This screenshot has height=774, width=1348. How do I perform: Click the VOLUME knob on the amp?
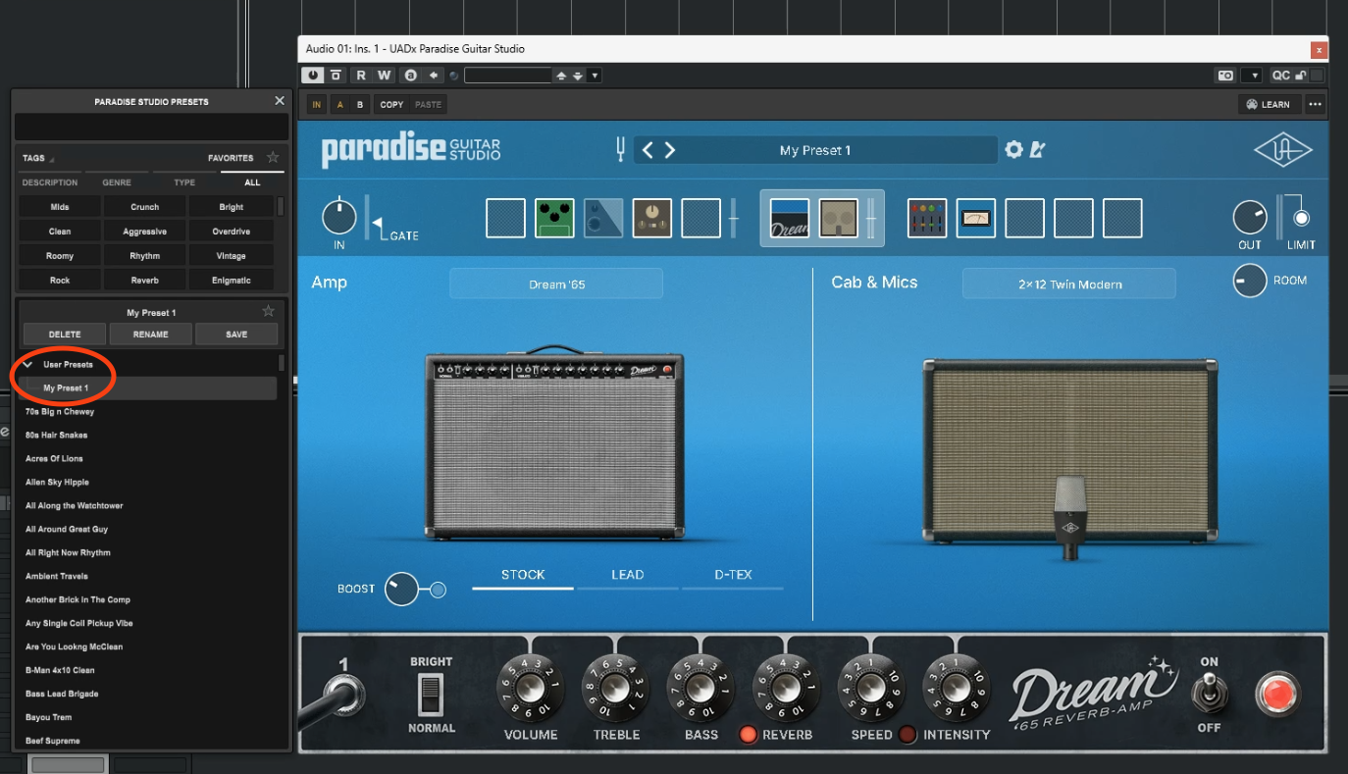click(x=531, y=687)
